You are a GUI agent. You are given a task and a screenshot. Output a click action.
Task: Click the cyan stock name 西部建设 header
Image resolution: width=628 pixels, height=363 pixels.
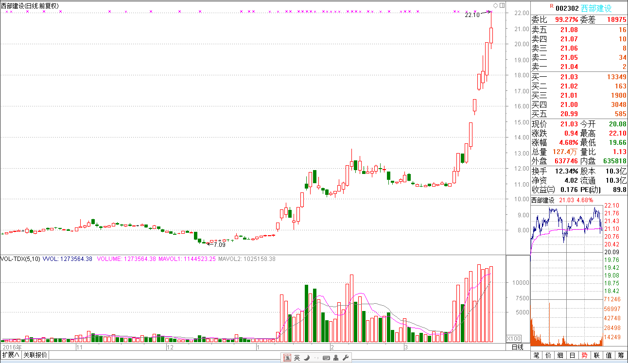tap(596, 8)
